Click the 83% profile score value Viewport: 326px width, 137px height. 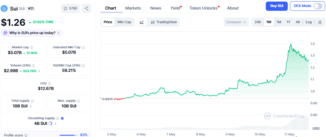[84, 135]
